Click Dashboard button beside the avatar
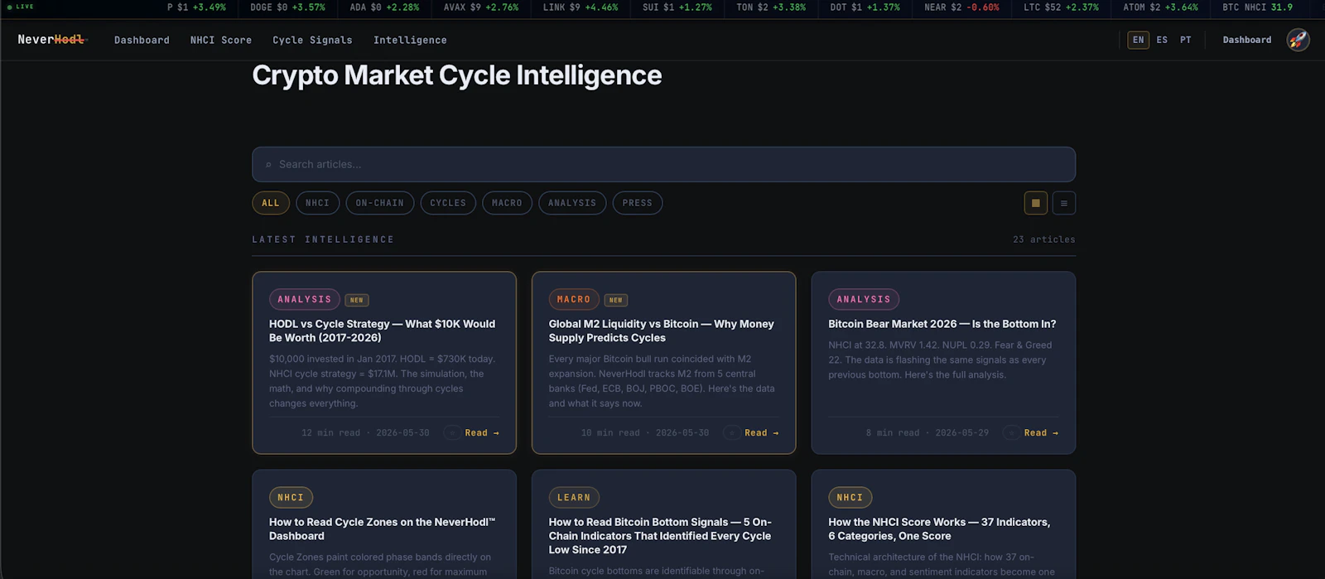 (1247, 40)
